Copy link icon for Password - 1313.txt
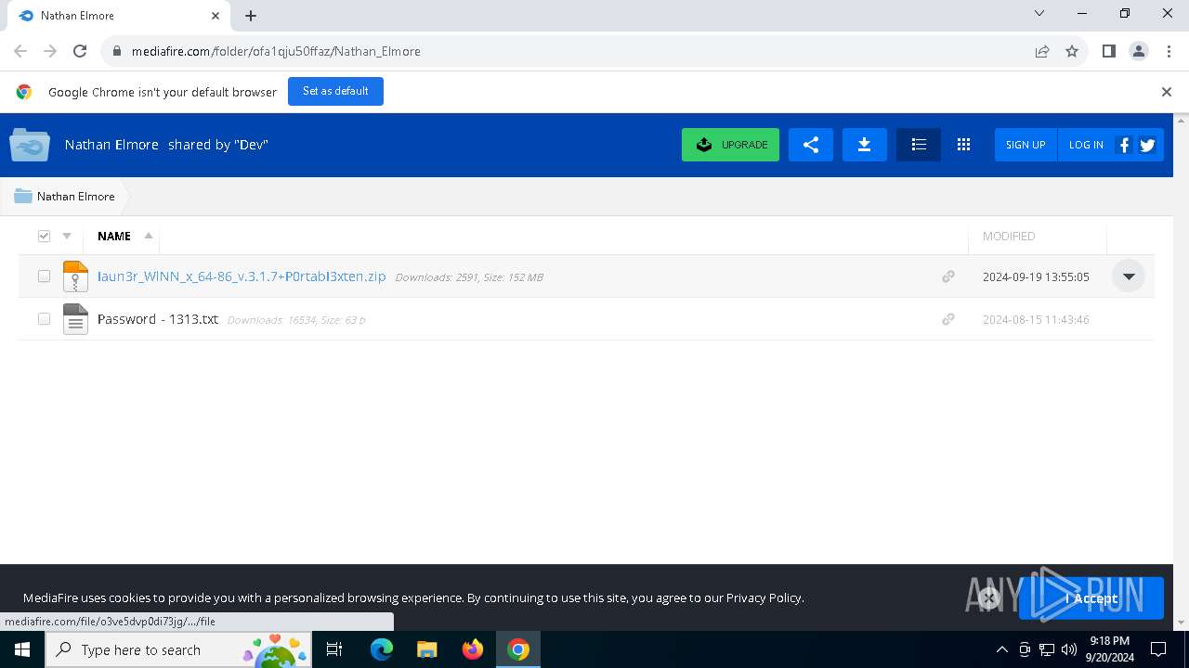1189x668 pixels. click(948, 319)
